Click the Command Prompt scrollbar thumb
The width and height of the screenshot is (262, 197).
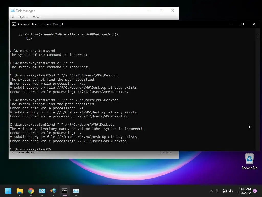(x=258, y=36)
